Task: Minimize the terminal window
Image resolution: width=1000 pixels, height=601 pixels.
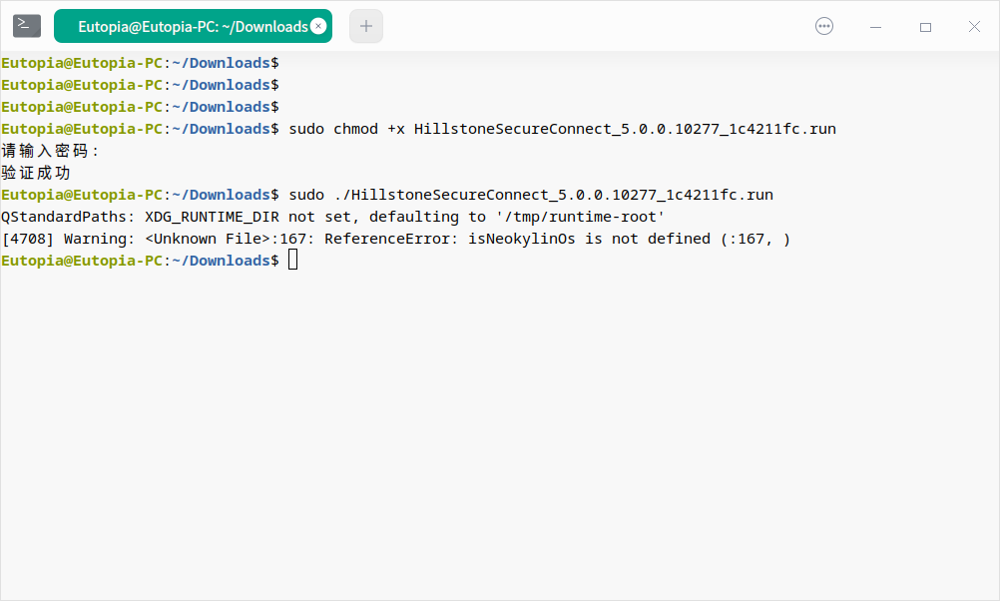Action: coord(875,27)
